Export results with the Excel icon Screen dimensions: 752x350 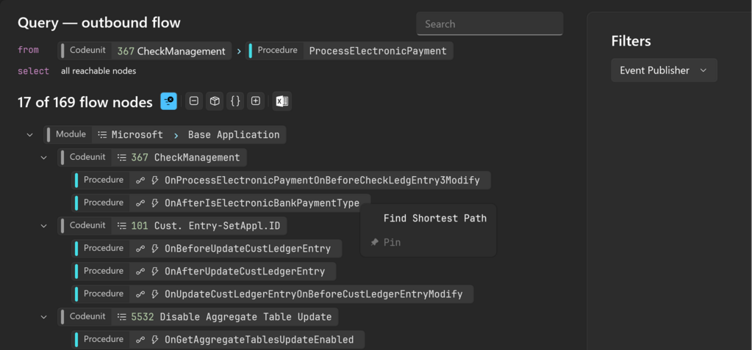coord(282,101)
